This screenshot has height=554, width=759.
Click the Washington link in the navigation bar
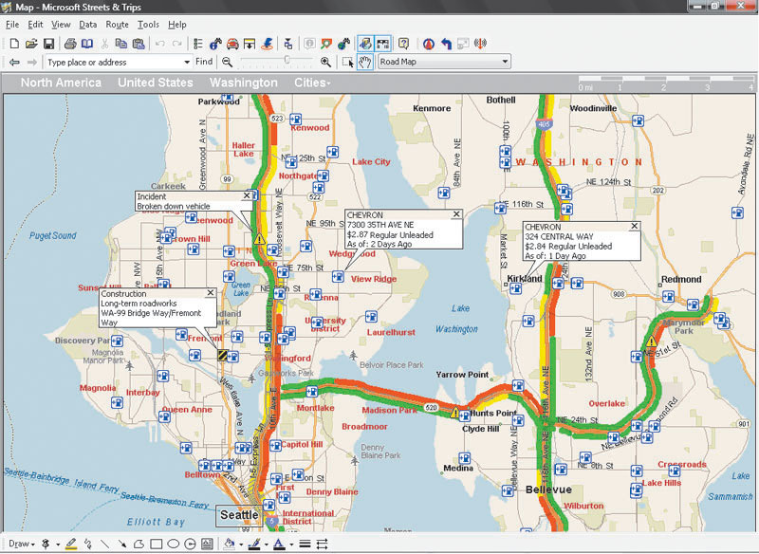click(x=243, y=83)
